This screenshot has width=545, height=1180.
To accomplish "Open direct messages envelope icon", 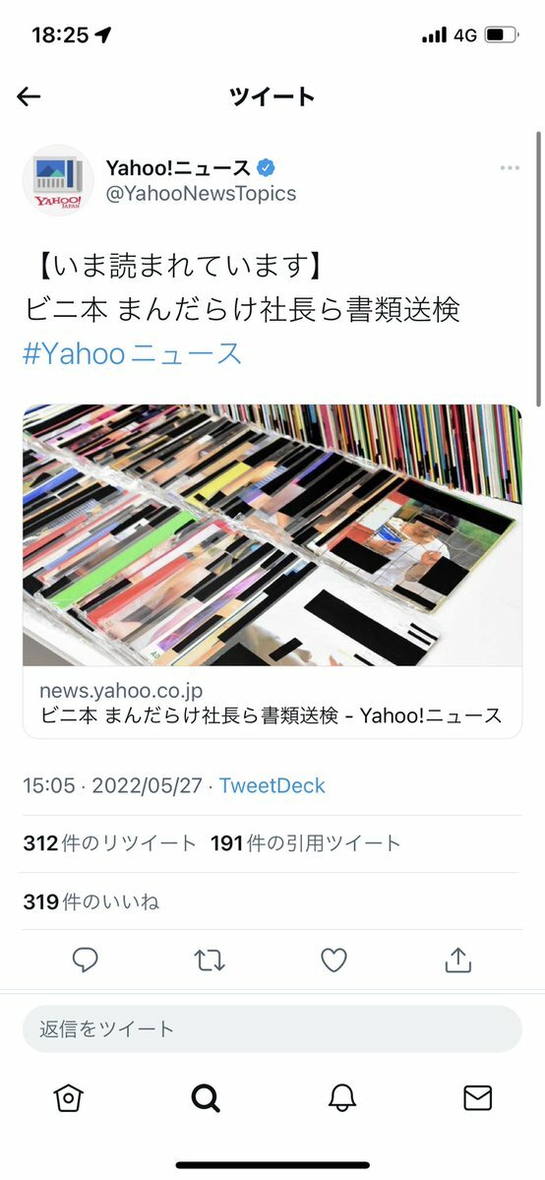I will 477,1098.
